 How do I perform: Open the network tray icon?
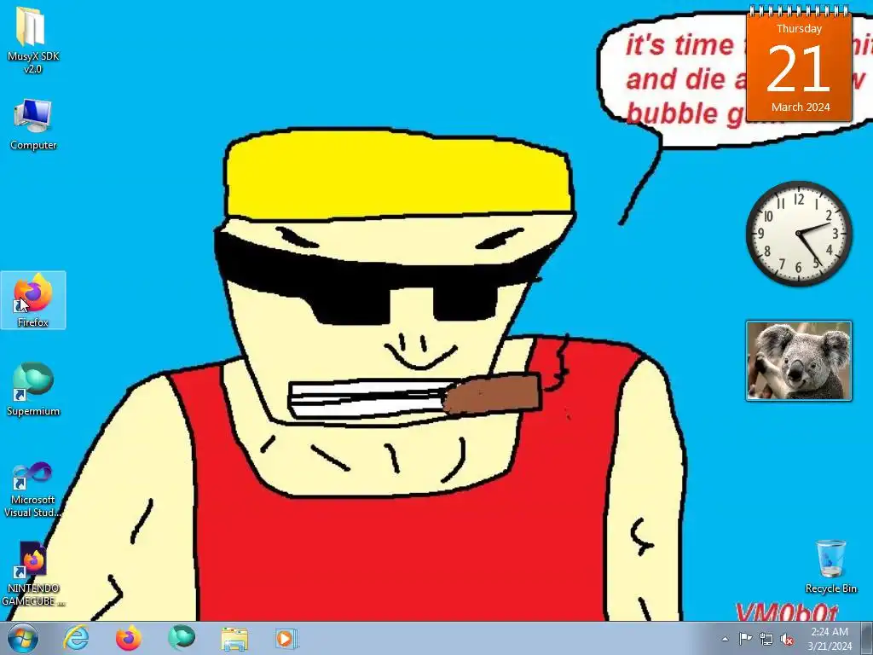(766, 639)
